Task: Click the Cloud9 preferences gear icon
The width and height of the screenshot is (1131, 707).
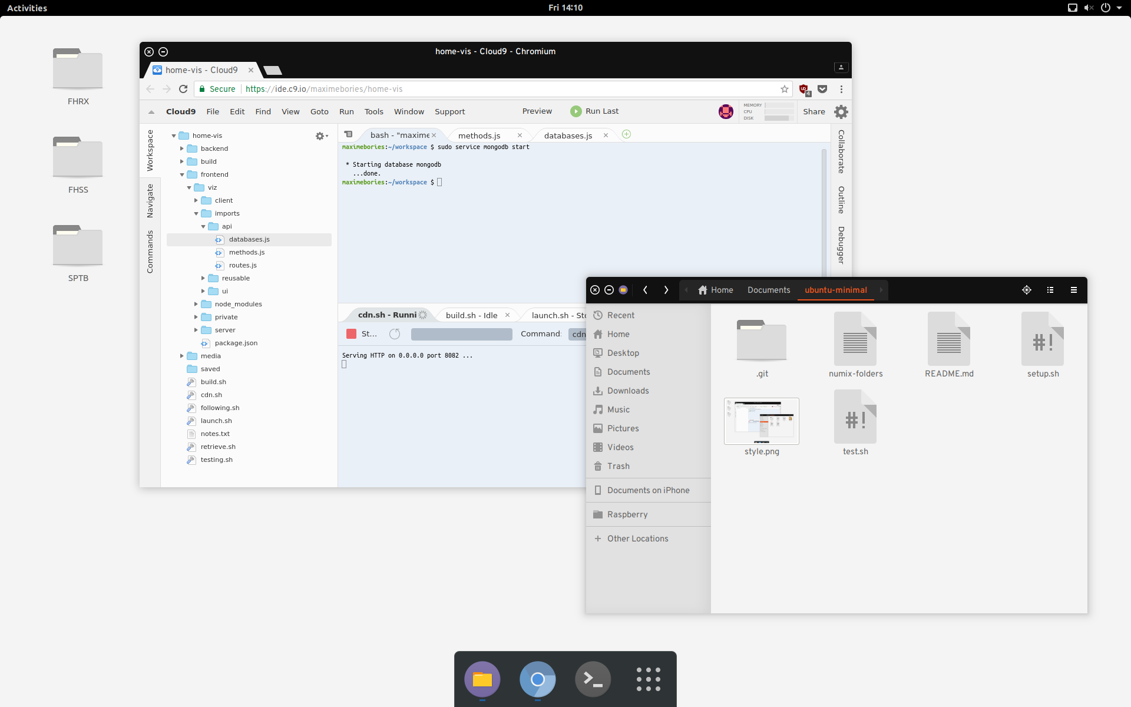Action: [841, 112]
